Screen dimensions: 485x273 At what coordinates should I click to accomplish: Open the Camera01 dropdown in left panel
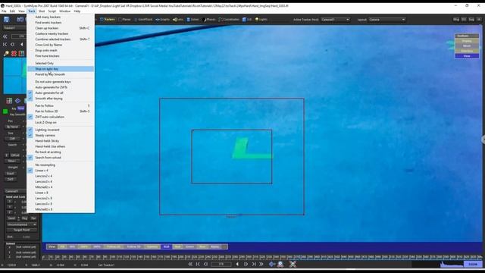(x=15, y=191)
